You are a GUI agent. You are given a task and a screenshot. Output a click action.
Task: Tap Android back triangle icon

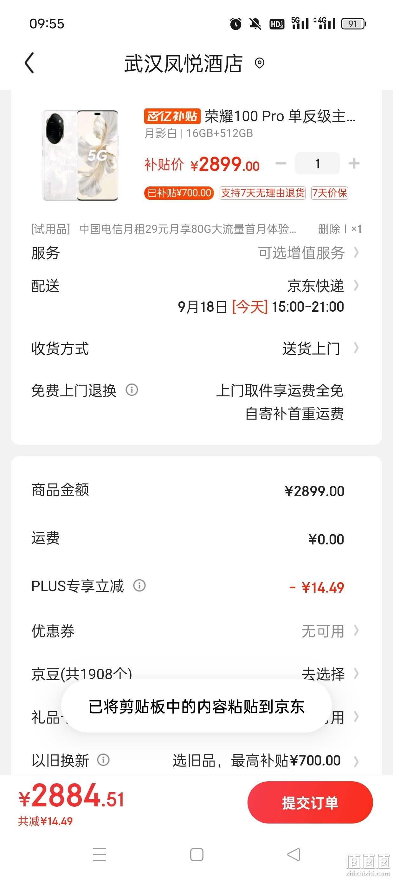pyautogui.click(x=294, y=855)
